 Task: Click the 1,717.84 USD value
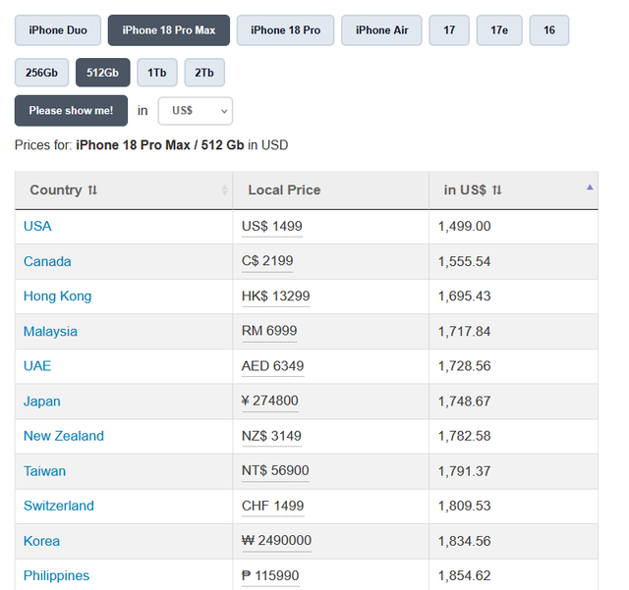[x=464, y=332]
